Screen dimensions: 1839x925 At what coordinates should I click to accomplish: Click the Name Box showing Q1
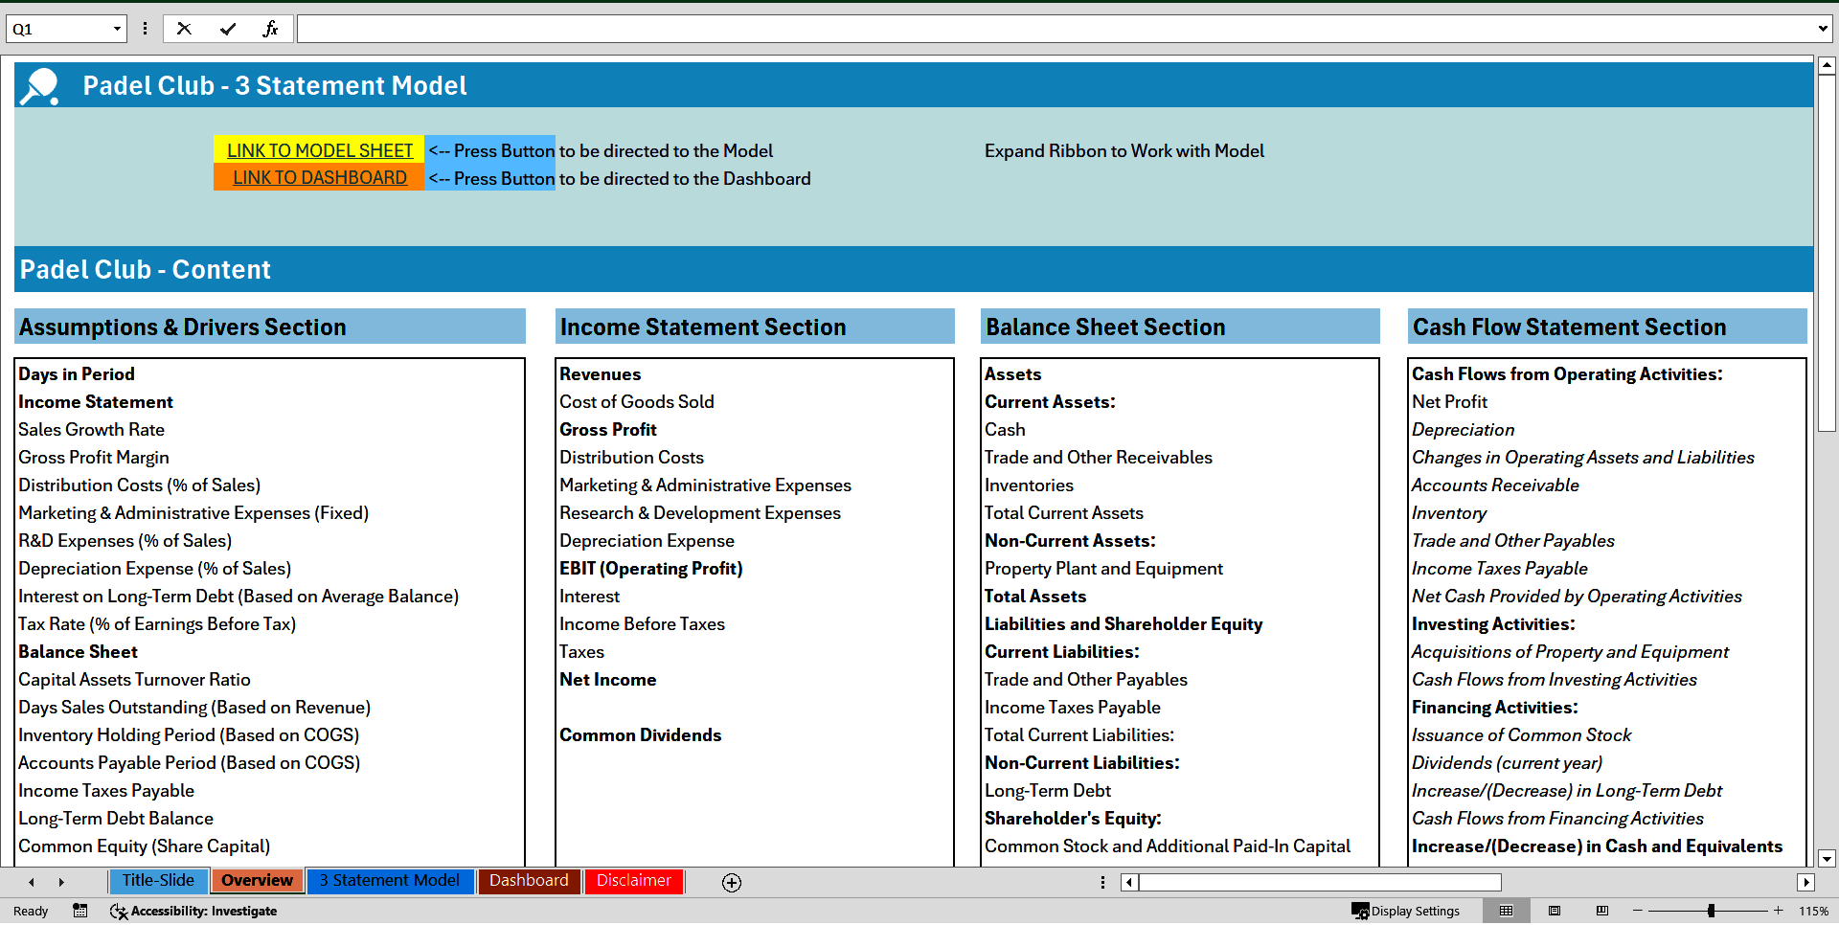click(x=57, y=29)
